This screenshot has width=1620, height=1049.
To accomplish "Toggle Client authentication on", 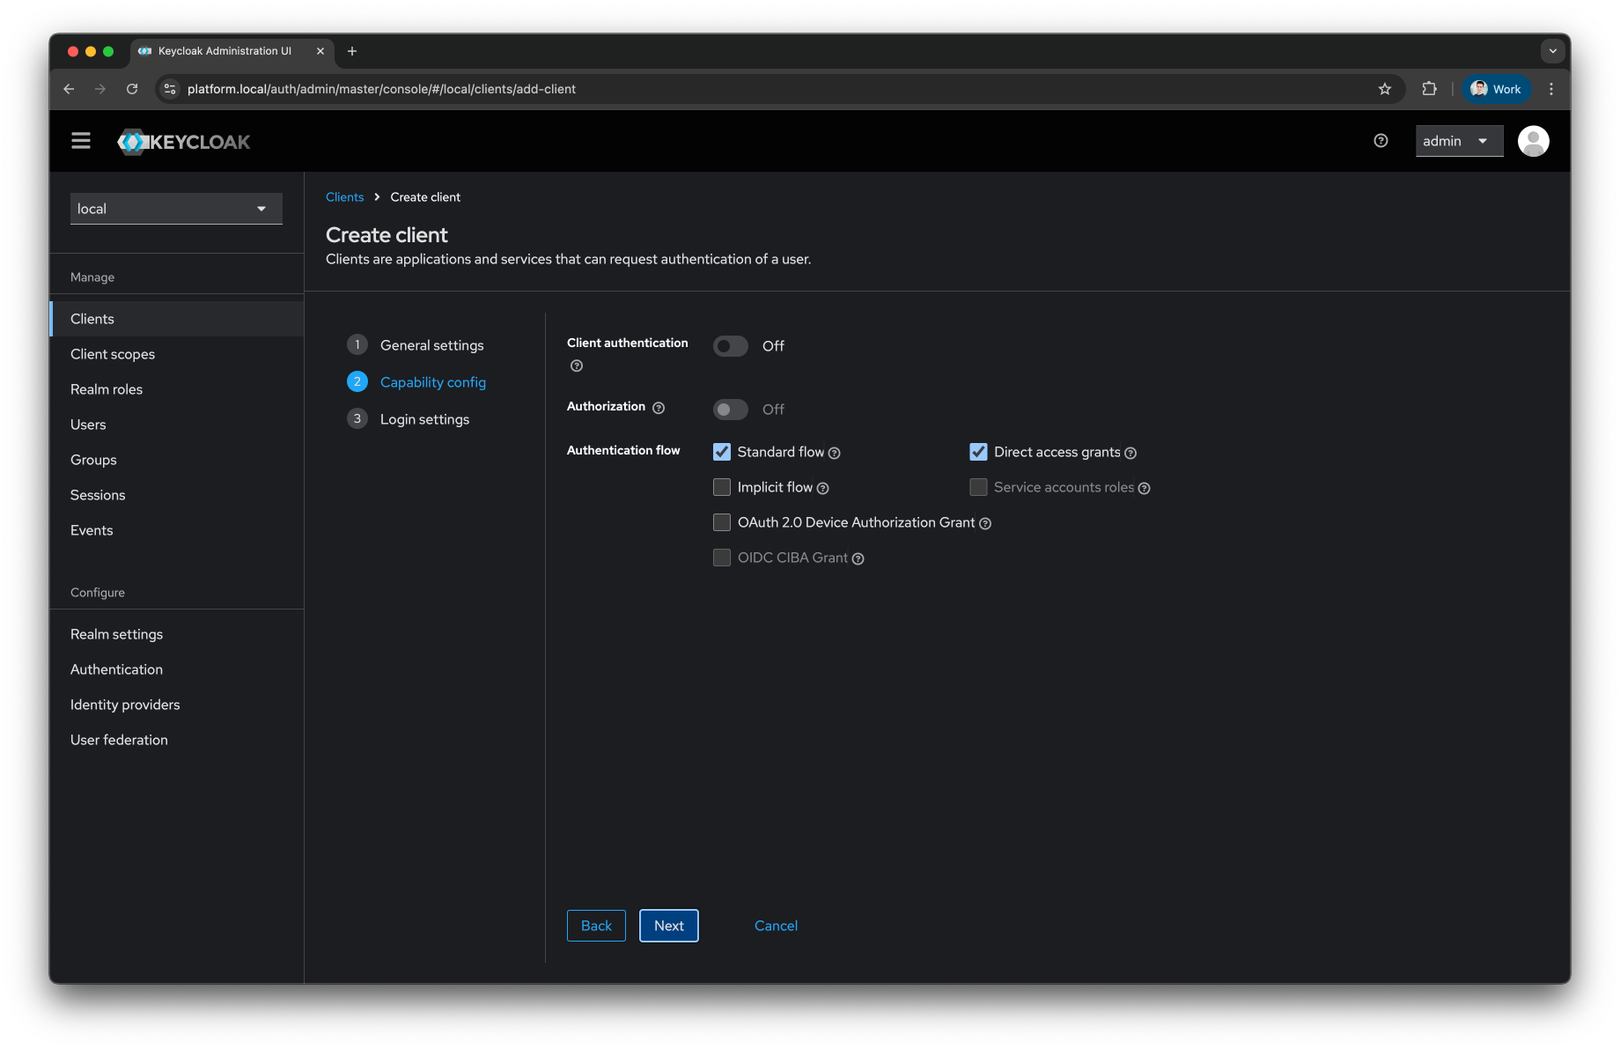I will (x=730, y=345).
